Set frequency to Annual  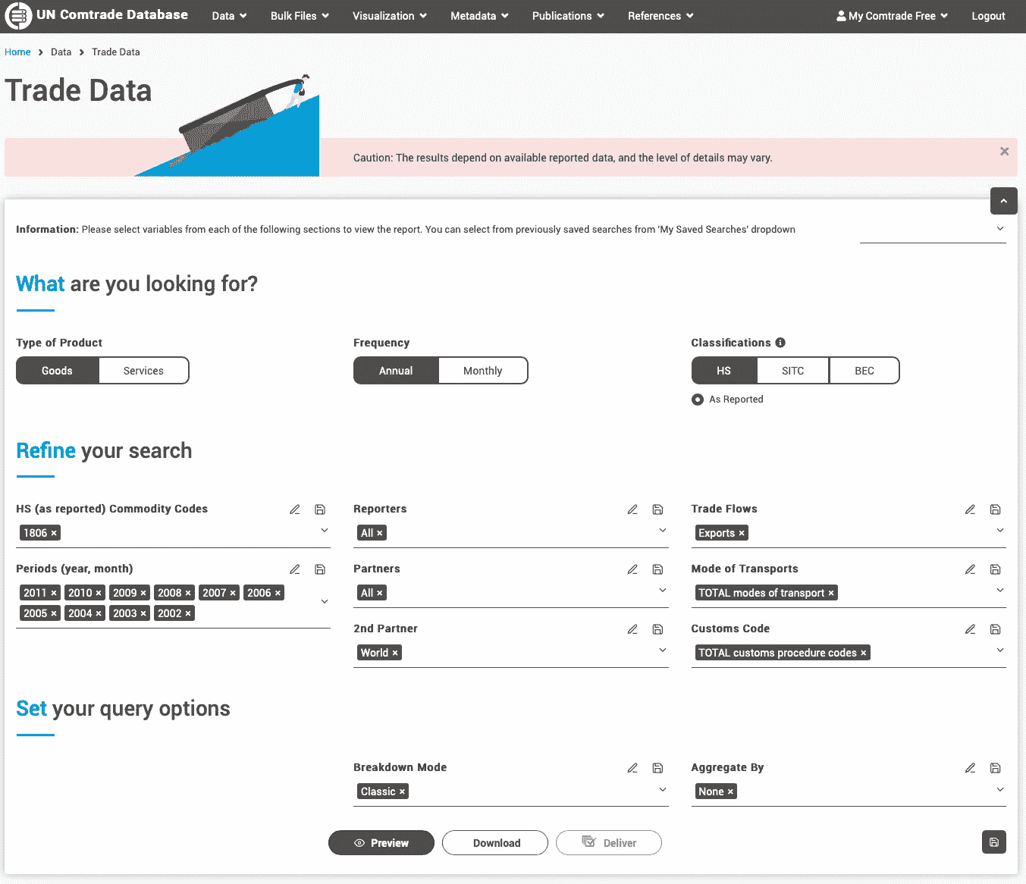[x=396, y=371]
